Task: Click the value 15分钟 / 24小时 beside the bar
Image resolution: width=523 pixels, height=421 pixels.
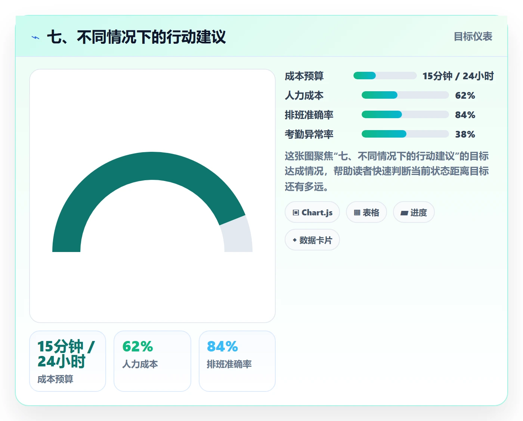Action: (x=458, y=76)
